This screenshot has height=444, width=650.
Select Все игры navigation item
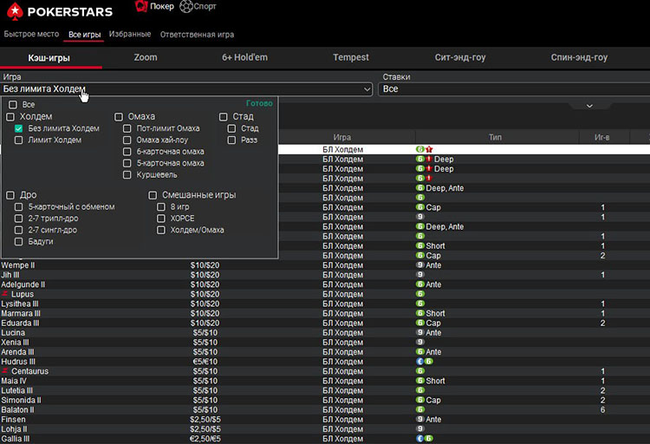pos(85,35)
